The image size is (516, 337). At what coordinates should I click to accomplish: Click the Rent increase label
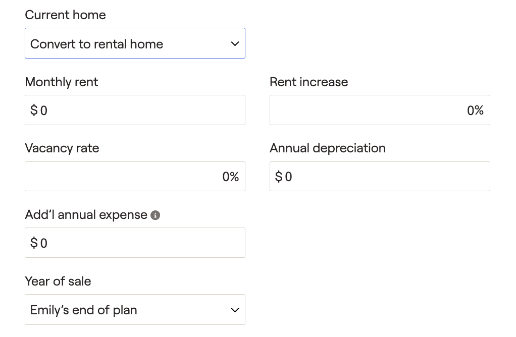pyautogui.click(x=308, y=82)
